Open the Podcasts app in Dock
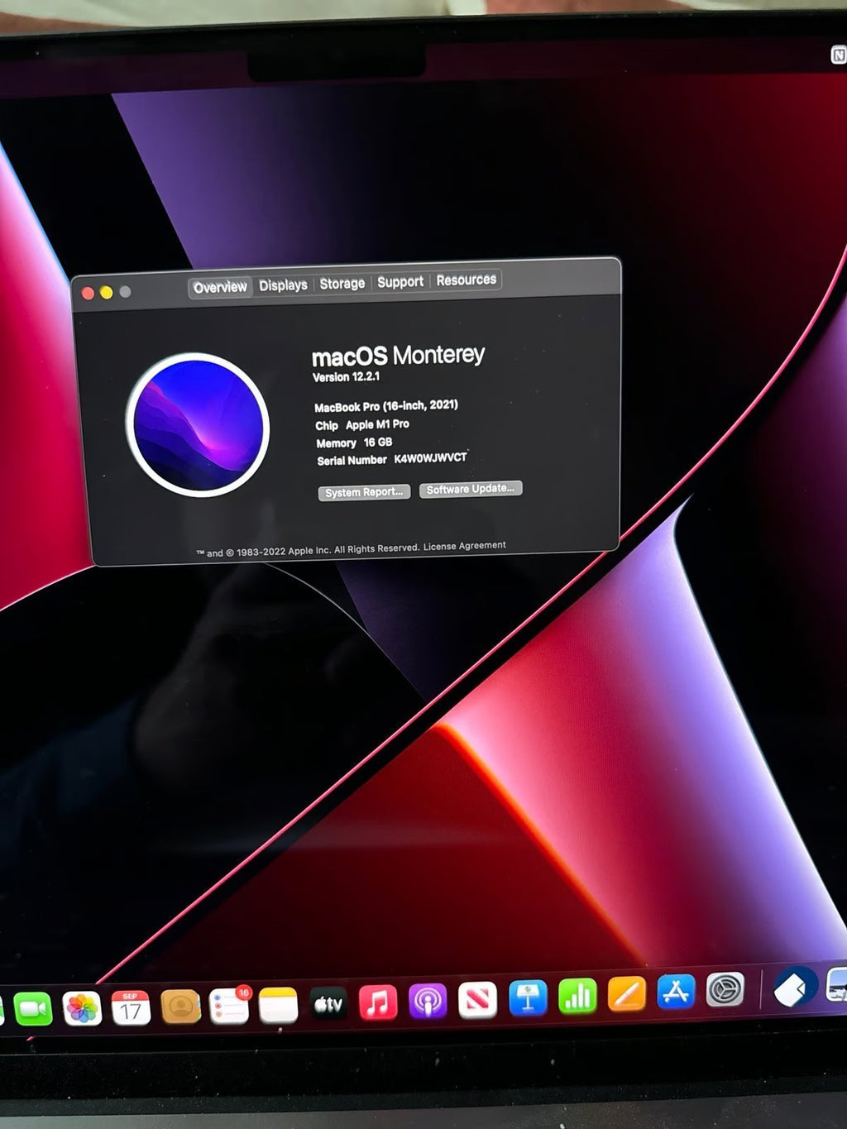The image size is (847, 1129). pyautogui.click(x=428, y=1002)
